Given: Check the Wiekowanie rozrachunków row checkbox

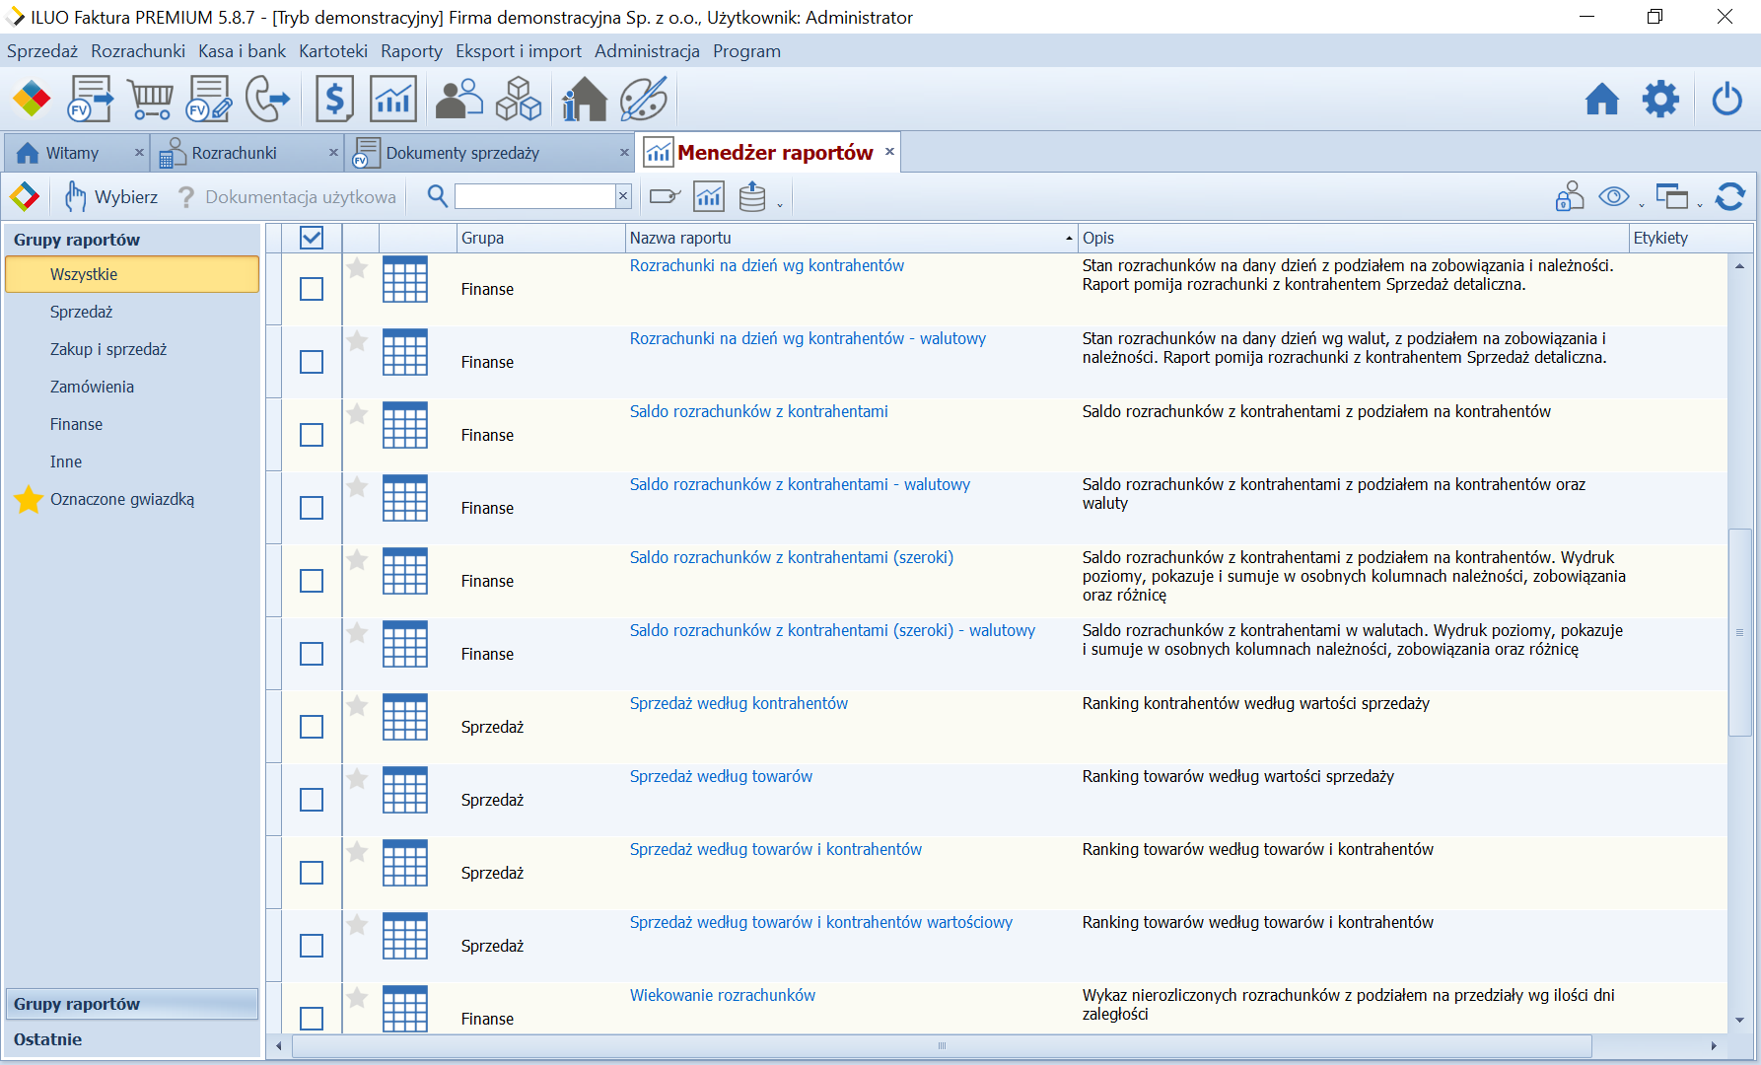Looking at the screenshot, I should [x=312, y=1019].
